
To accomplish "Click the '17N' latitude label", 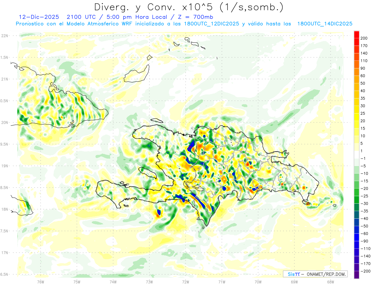I will (x=5, y=253).
